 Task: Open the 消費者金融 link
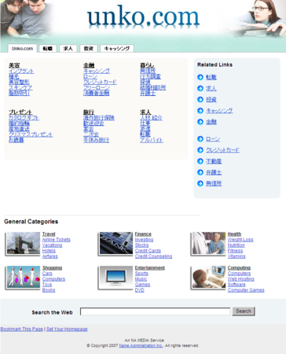[97, 93]
